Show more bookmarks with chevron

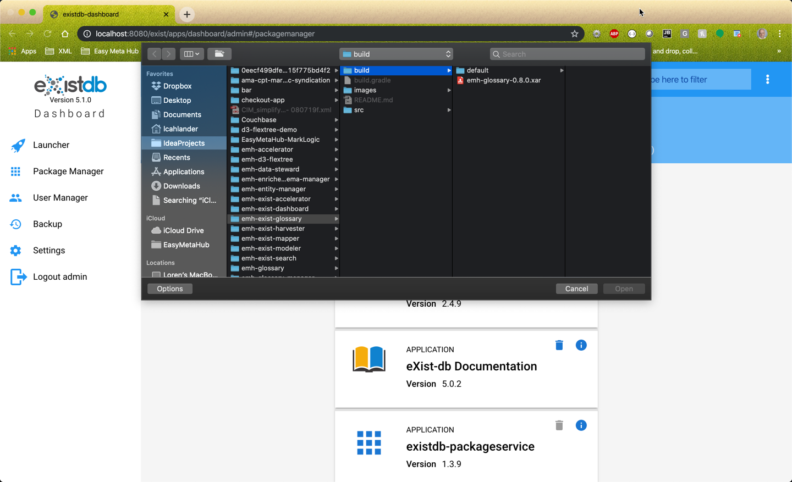pos(779,51)
